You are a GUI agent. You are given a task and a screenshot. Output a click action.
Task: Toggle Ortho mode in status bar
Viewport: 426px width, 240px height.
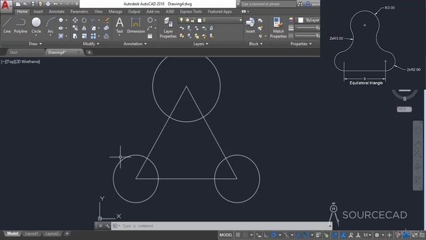coord(266,235)
